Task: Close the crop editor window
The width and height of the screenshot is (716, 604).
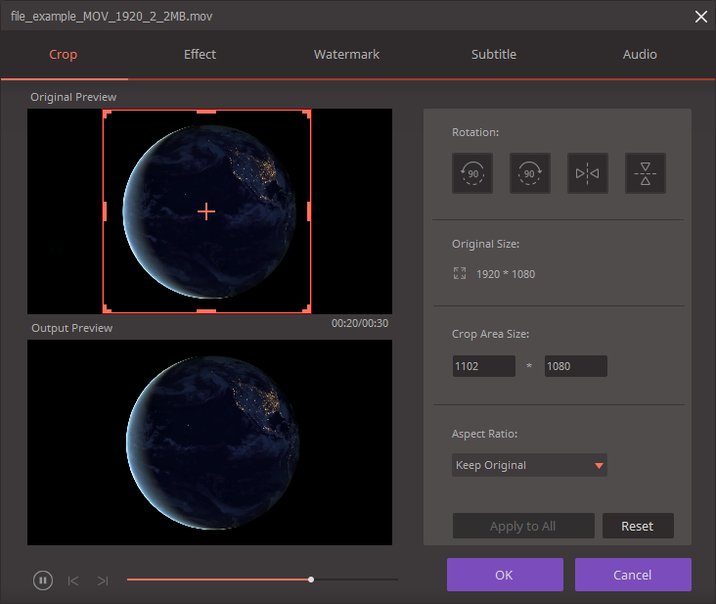Action: tap(700, 16)
